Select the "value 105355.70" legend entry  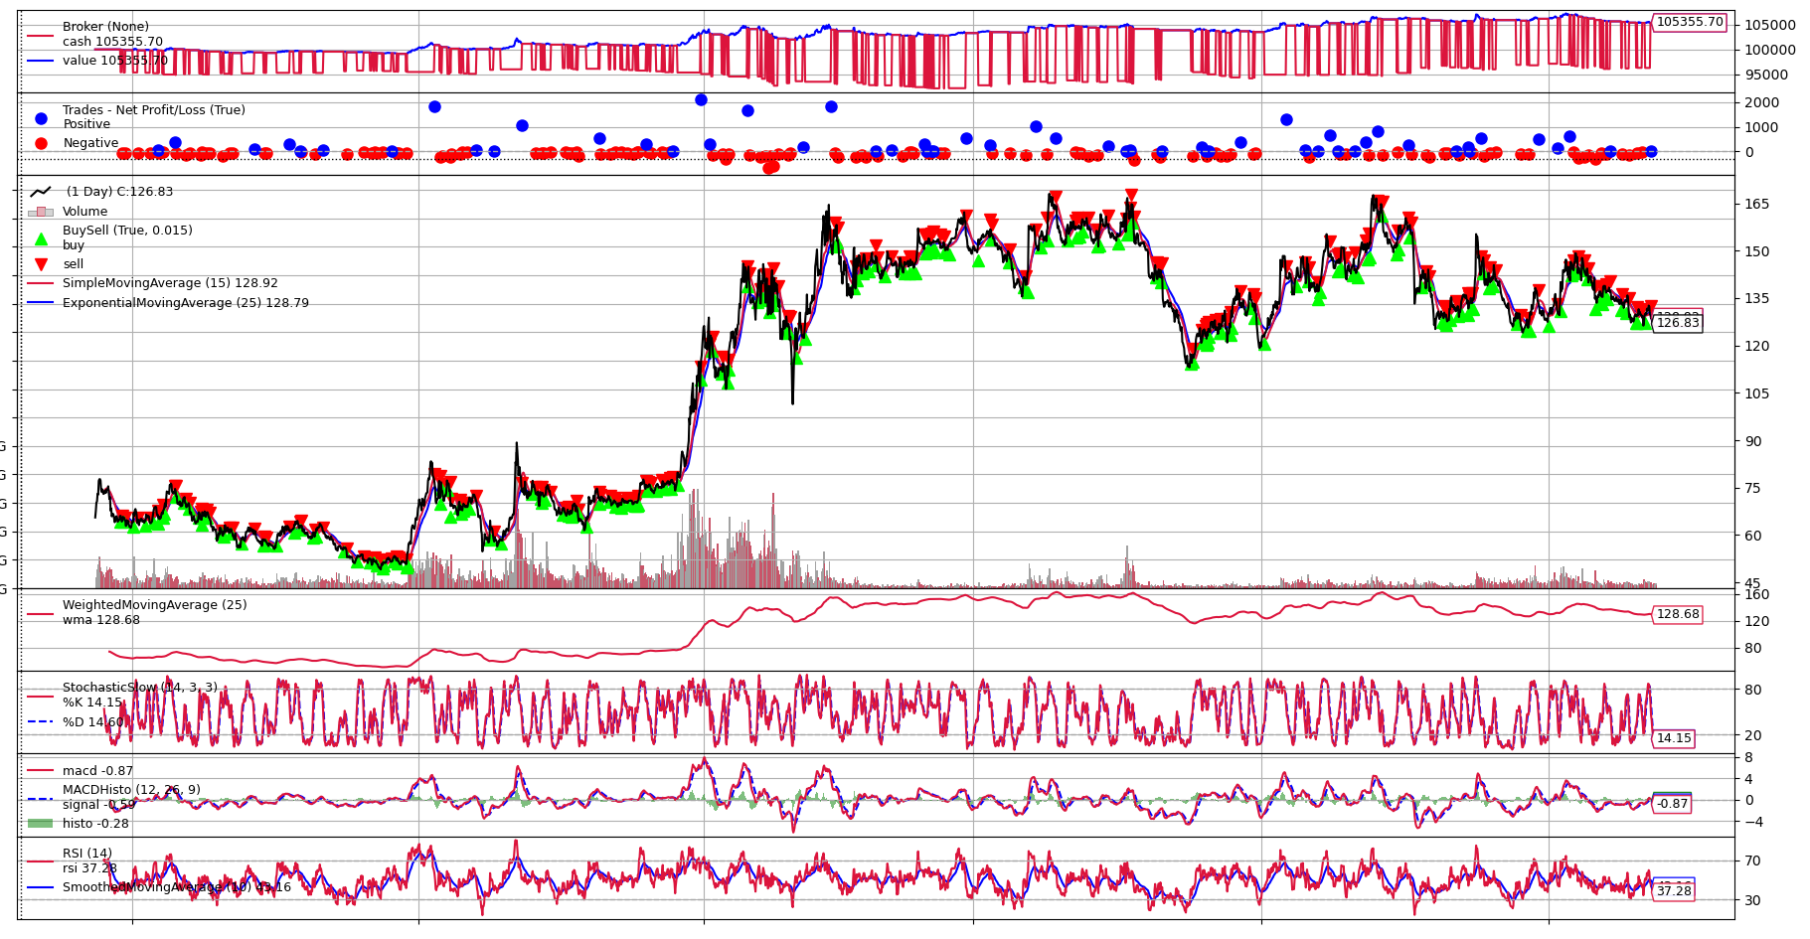(x=115, y=61)
